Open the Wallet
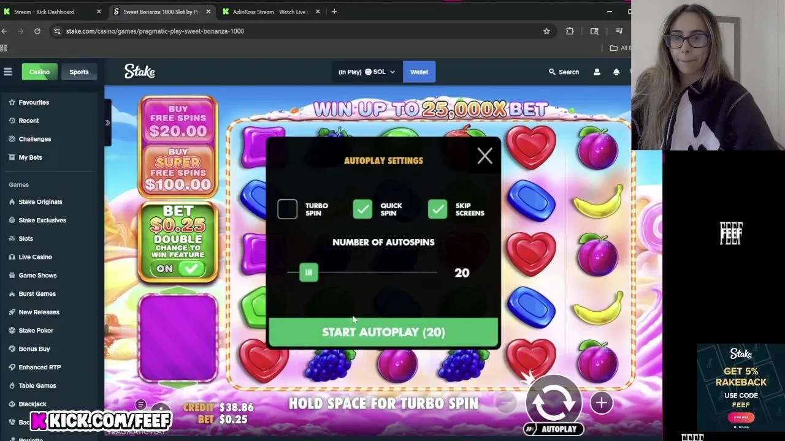This screenshot has width=785, height=441. pos(419,72)
